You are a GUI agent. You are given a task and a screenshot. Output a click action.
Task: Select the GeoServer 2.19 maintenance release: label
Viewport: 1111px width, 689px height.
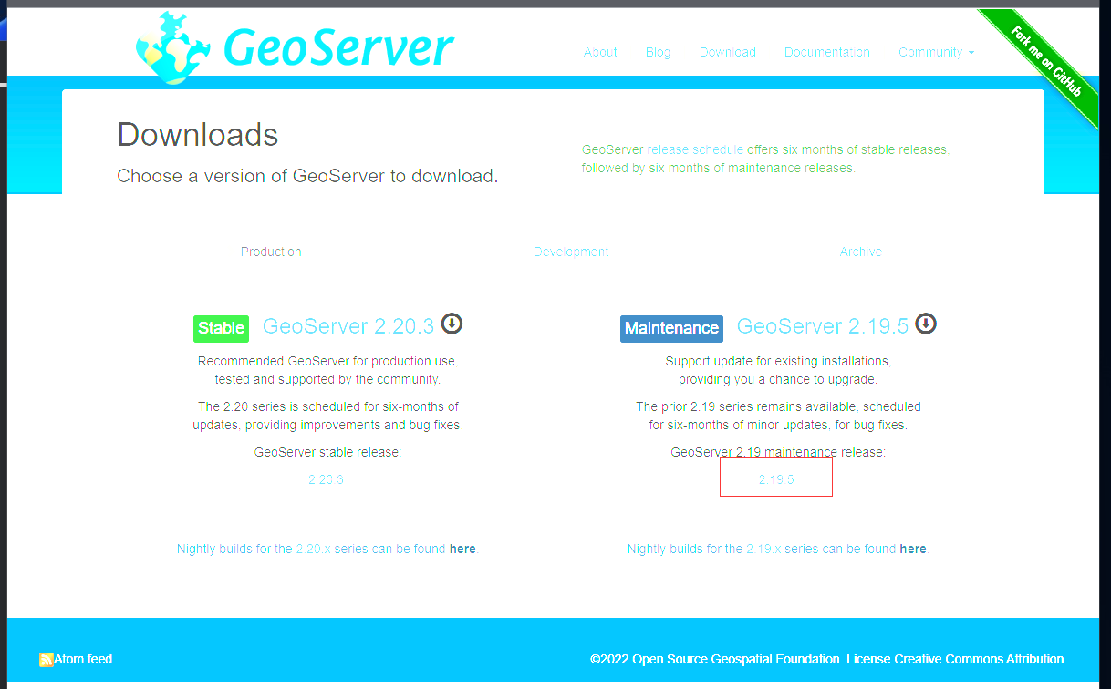778,452
